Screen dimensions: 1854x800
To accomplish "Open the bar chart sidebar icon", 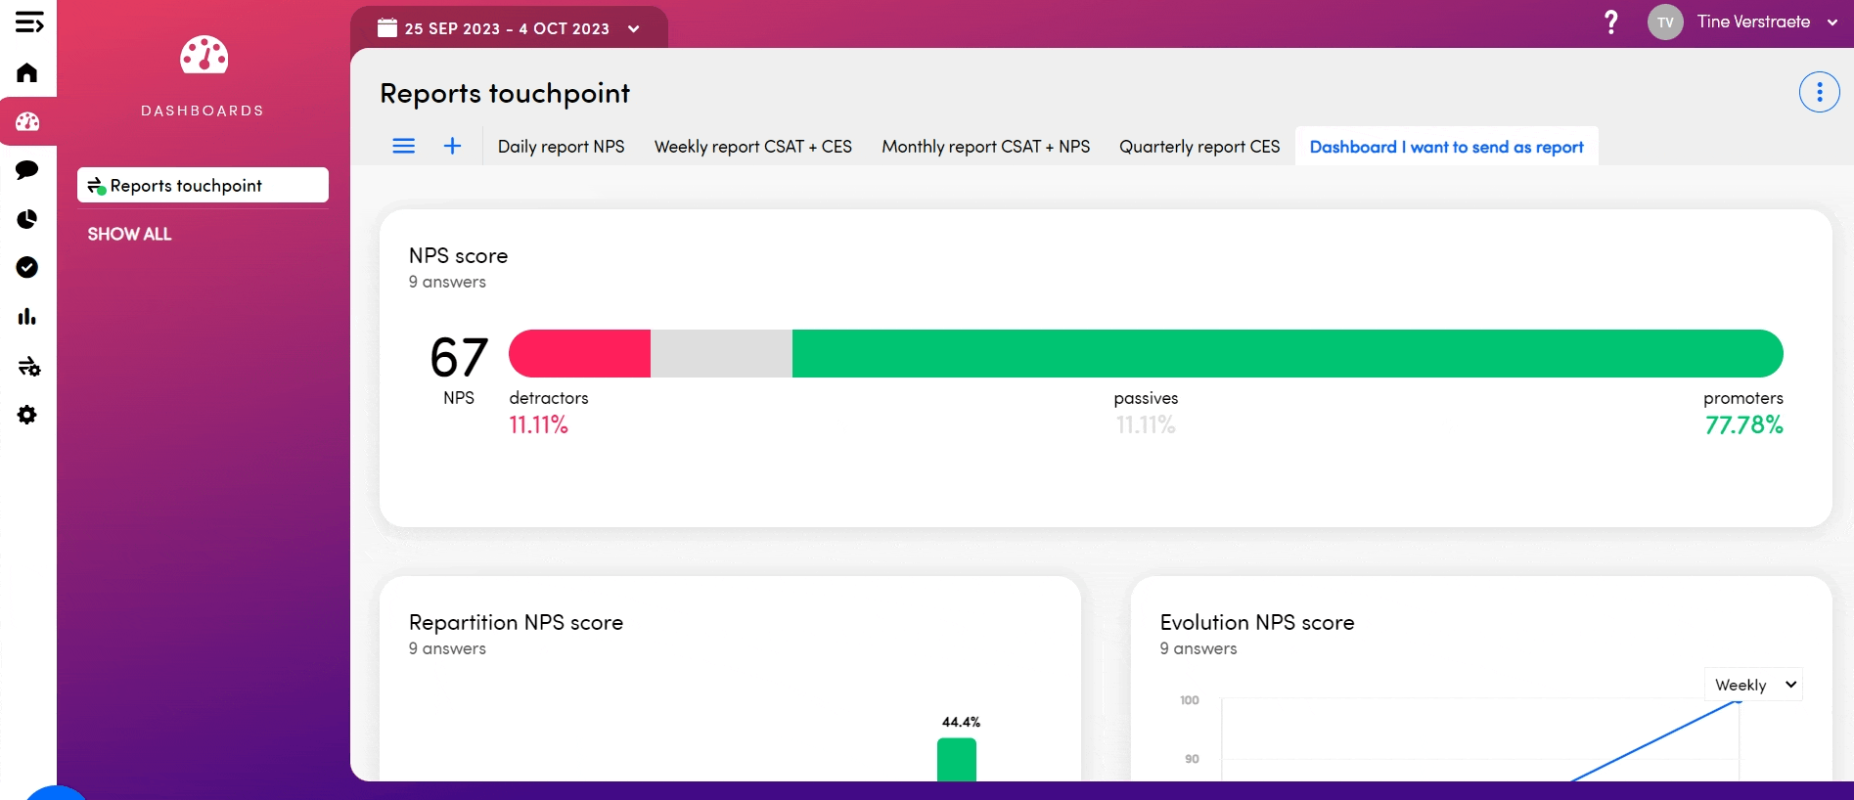I will tap(27, 317).
